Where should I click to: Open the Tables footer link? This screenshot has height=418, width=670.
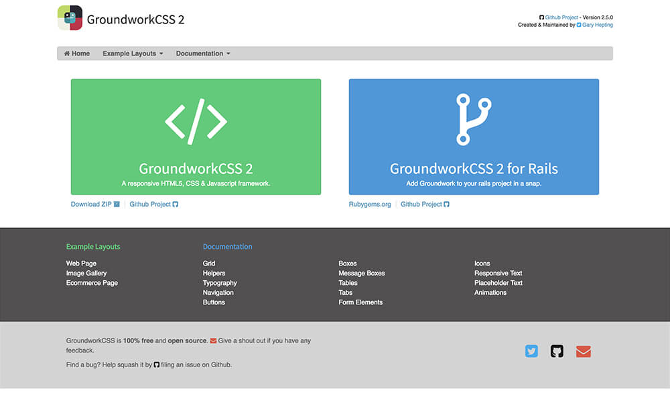(348, 283)
